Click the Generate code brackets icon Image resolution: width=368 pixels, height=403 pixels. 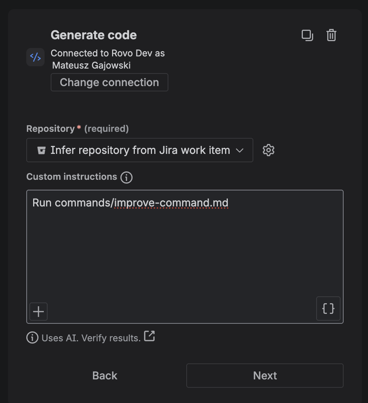35,57
